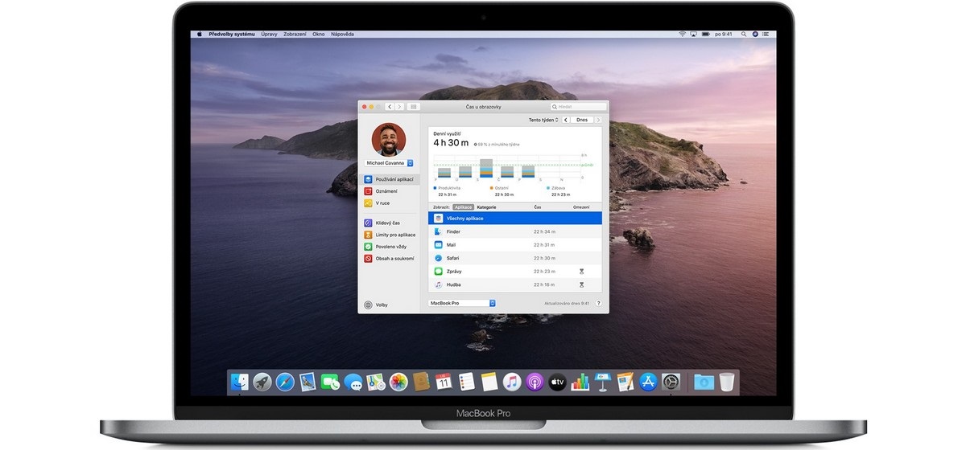966x450 pixels.
Task: Select the Safari row in the list
Action: pos(515,258)
